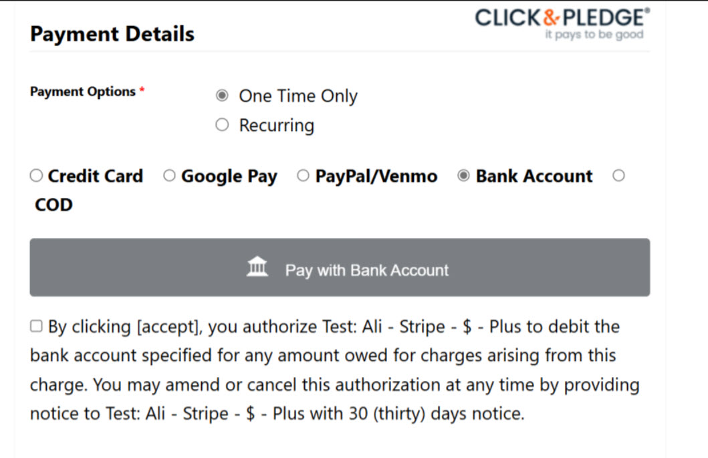Pick the Bank Account radio circle
Viewport: 708px width, 458px height.
tap(464, 176)
